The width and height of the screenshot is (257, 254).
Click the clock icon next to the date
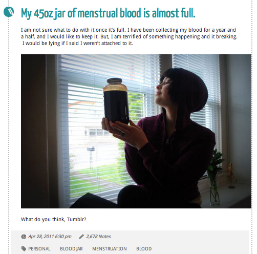pyautogui.click(x=24, y=237)
